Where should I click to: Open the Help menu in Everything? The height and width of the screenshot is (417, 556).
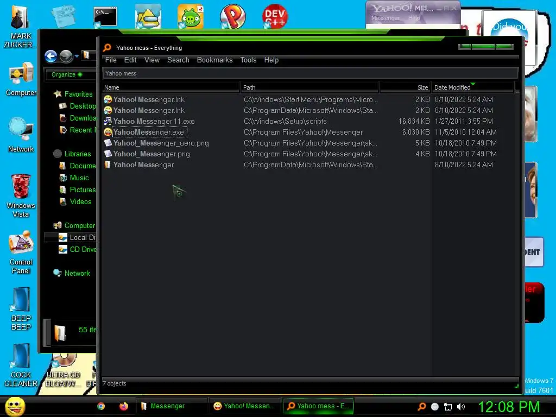(x=271, y=60)
